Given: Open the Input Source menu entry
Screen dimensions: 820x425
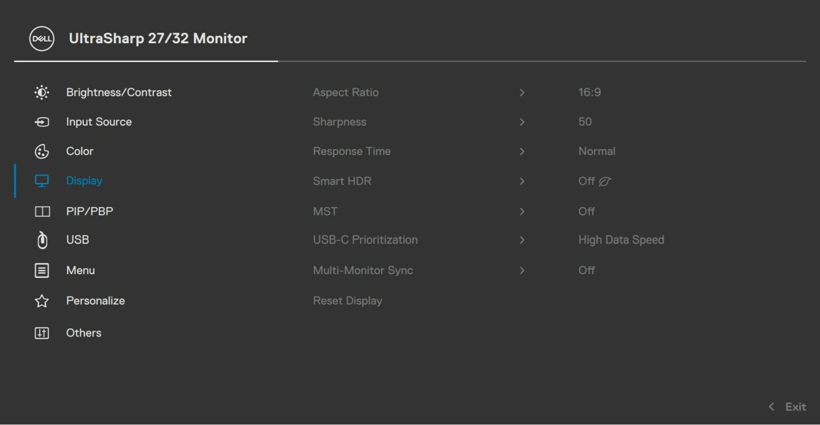Looking at the screenshot, I should (98, 122).
